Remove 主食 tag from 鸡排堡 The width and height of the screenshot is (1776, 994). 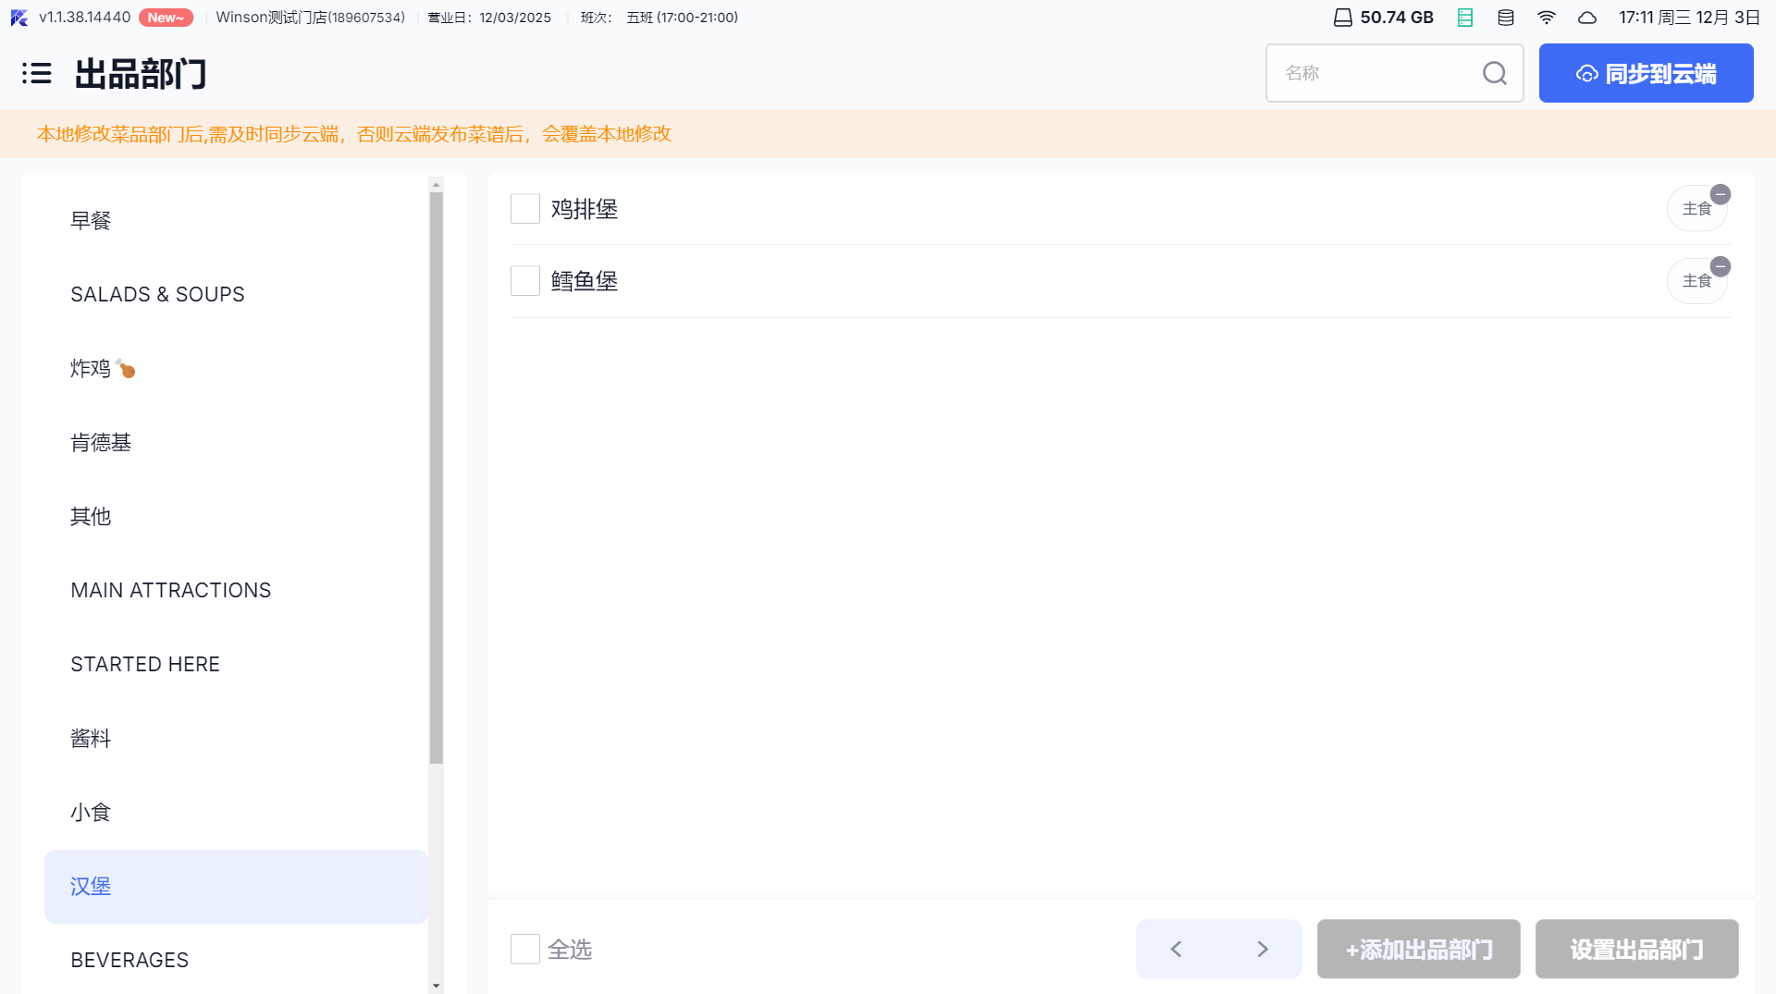click(1720, 194)
